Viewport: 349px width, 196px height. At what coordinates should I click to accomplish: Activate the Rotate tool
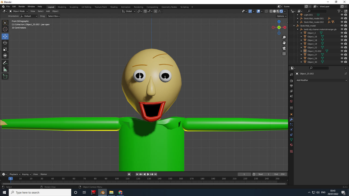pos(5,43)
